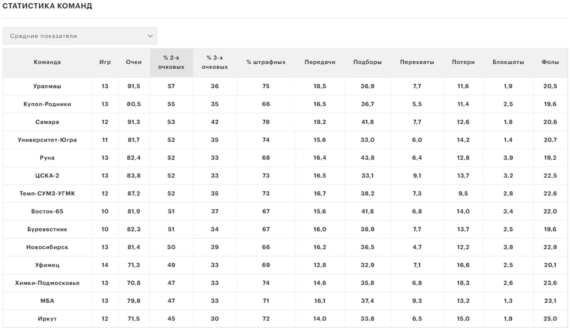
Task: Select Новосибирск three-point percent 39
Action: [215, 247]
